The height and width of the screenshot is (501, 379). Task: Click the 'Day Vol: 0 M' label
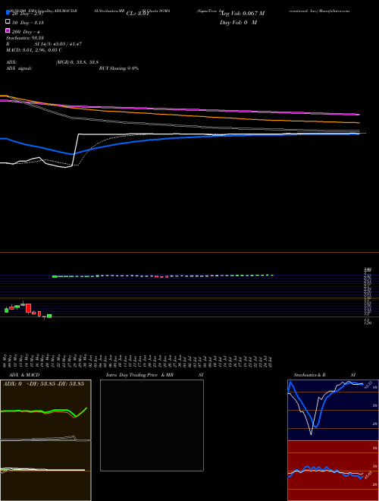pyautogui.click(x=238, y=22)
